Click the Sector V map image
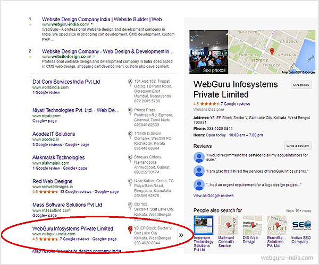This screenshot has height=265, width=319. coord(272,52)
